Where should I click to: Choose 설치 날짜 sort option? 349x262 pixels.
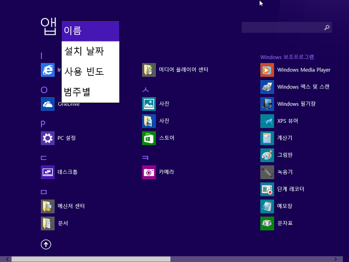coord(91,51)
